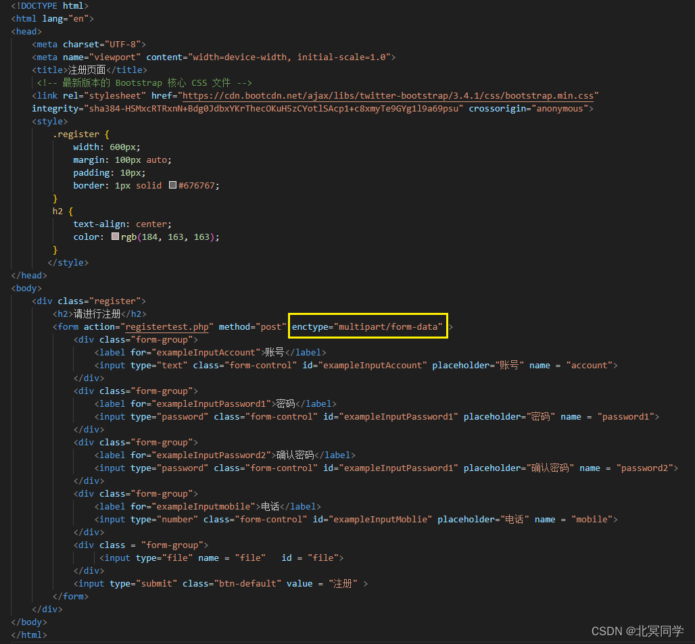Screen dimensions: 695x644
Task: Click the div class="register" line
Action: pos(89,301)
